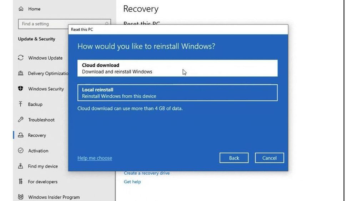Open Windows Insider Program section
Image resolution: width=357 pixels, height=201 pixels.
click(54, 197)
